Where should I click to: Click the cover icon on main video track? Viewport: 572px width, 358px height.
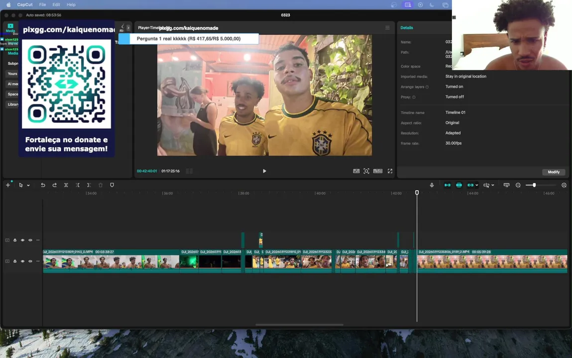pos(7,261)
